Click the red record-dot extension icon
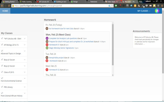Image resolution: width=164 pixels, height=102 pixels. tap(120, 6)
